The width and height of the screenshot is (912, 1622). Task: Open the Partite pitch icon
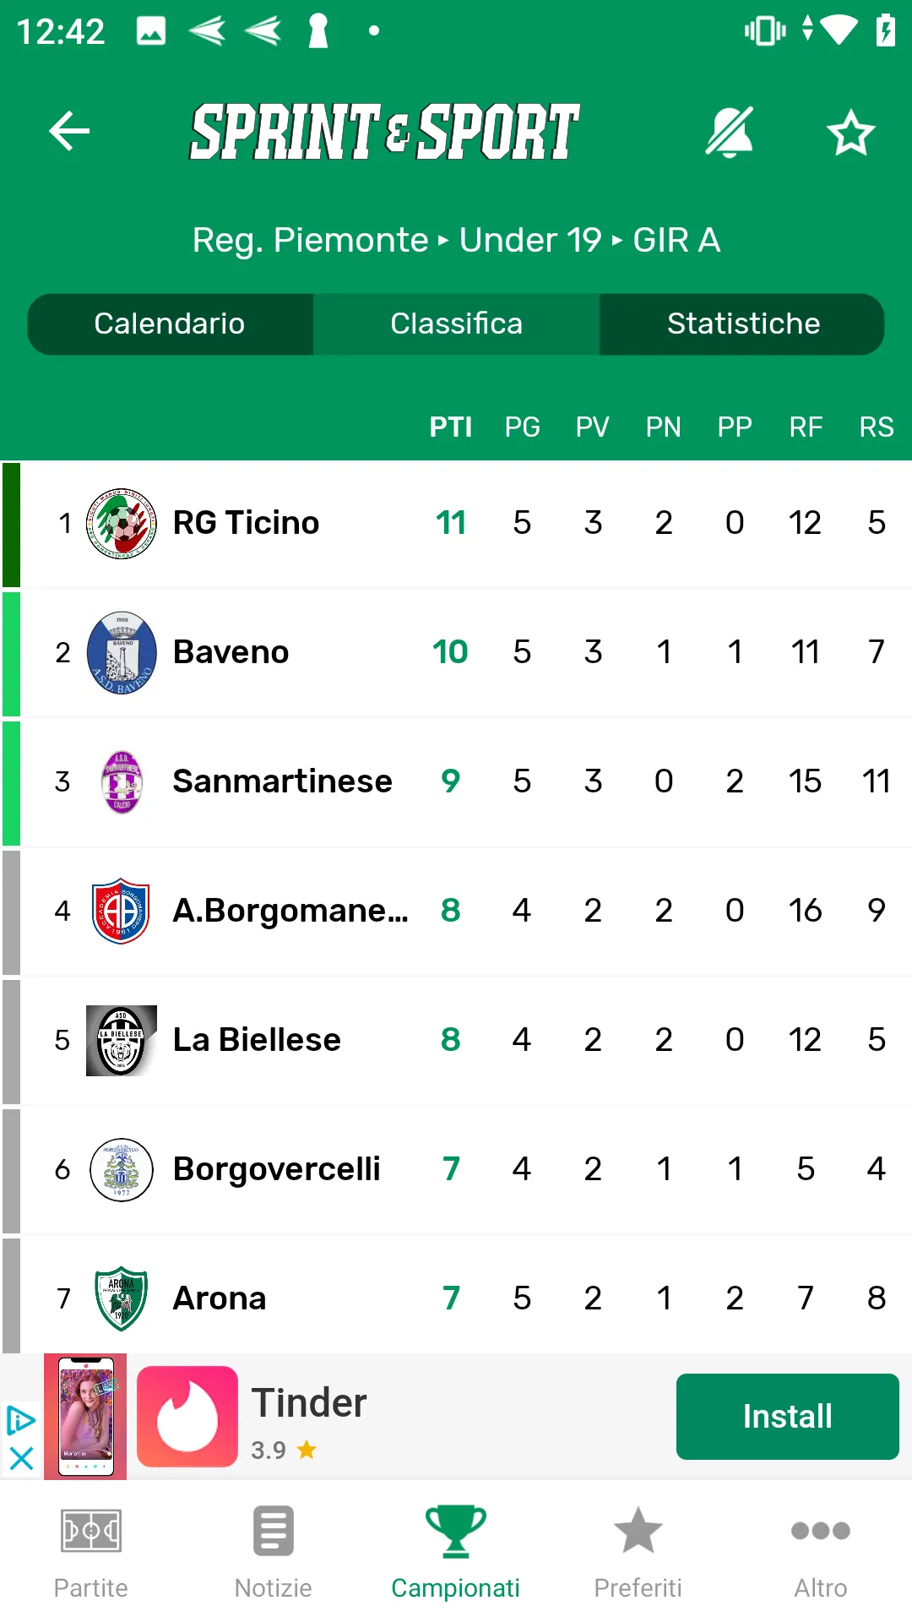[x=91, y=1531]
